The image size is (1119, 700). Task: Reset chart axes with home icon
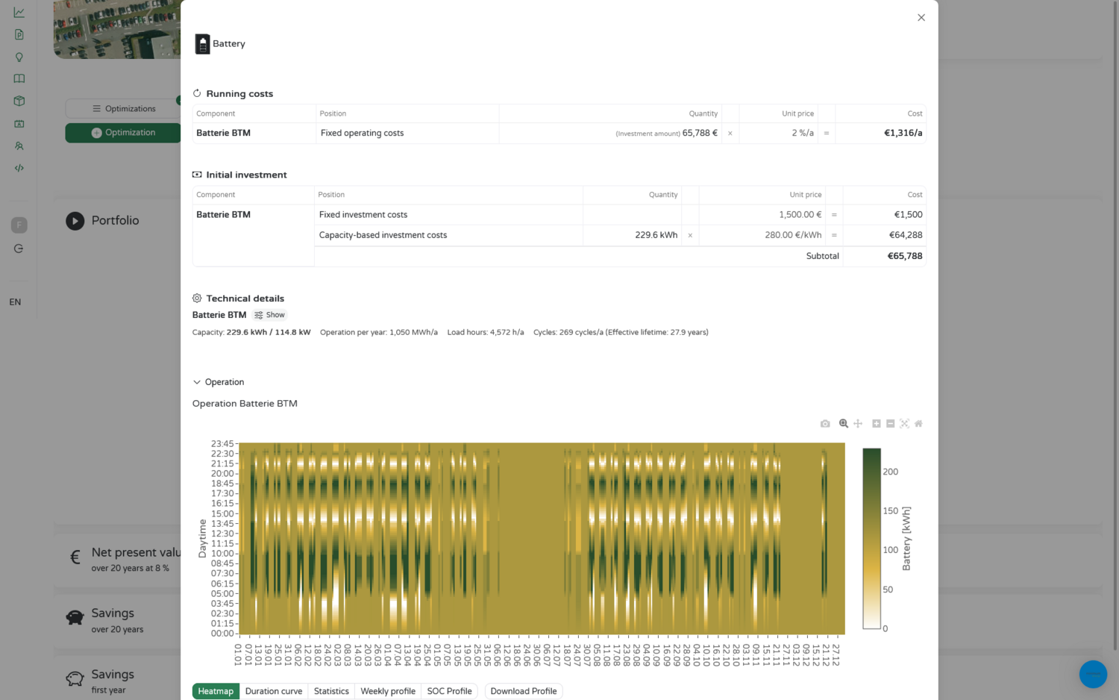[918, 424]
